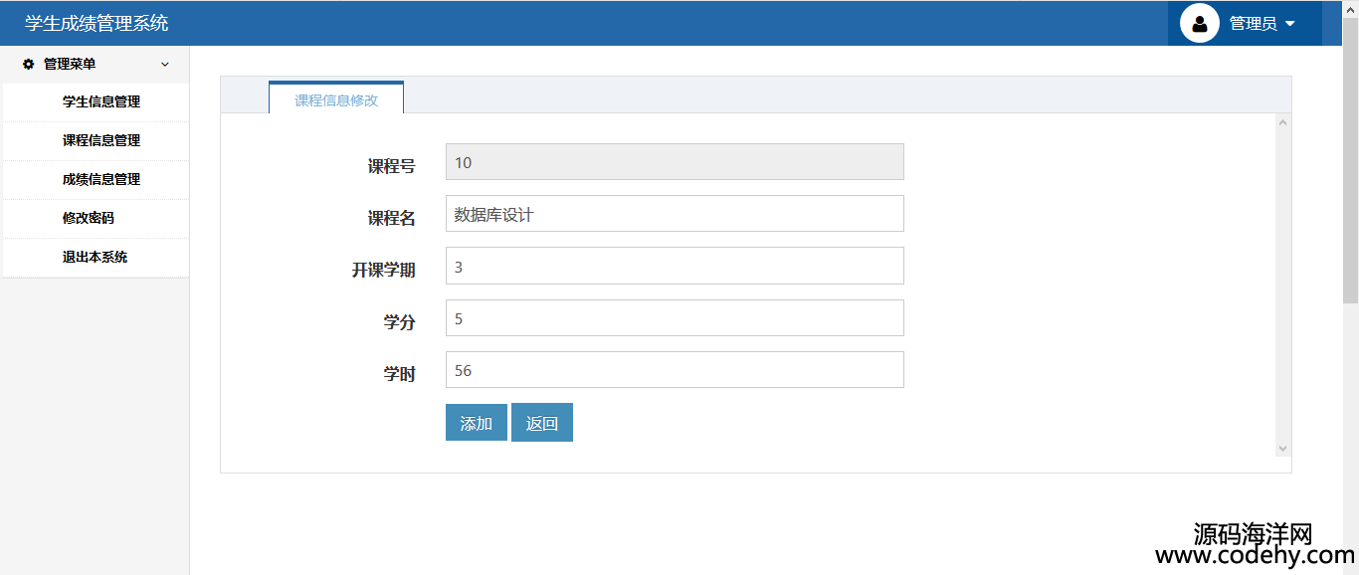Click the gear icon beside 管理菜单
Viewport: 1359px width, 575px height.
pos(29,64)
